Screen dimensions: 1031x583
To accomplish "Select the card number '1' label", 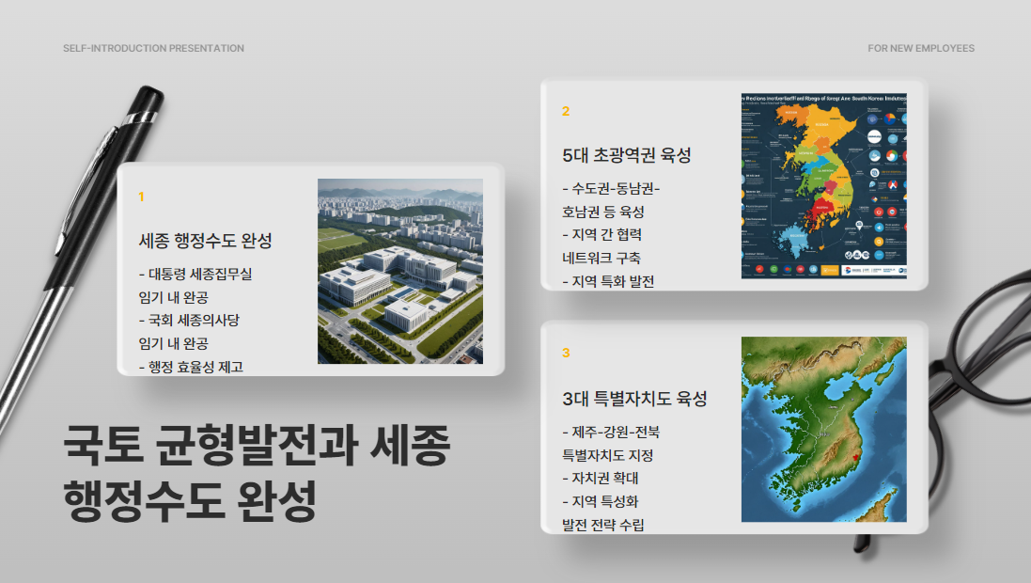I will tap(141, 197).
